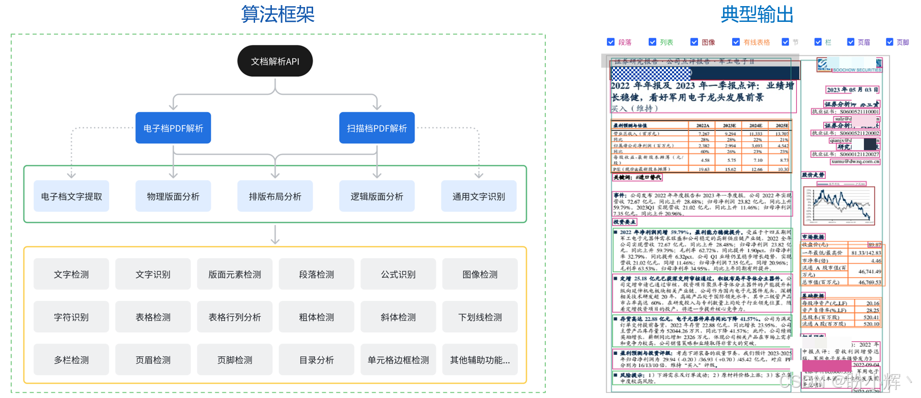Click the 目录分析 box
Image resolution: width=921 pixels, height=398 pixels.
(317, 359)
